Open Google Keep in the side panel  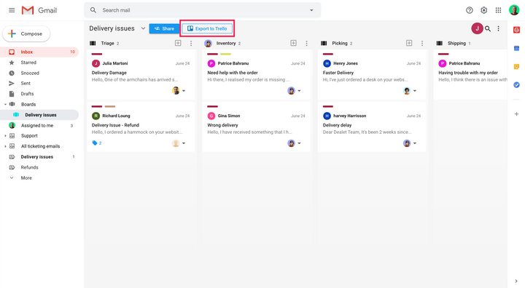click(x=516, y=67)
